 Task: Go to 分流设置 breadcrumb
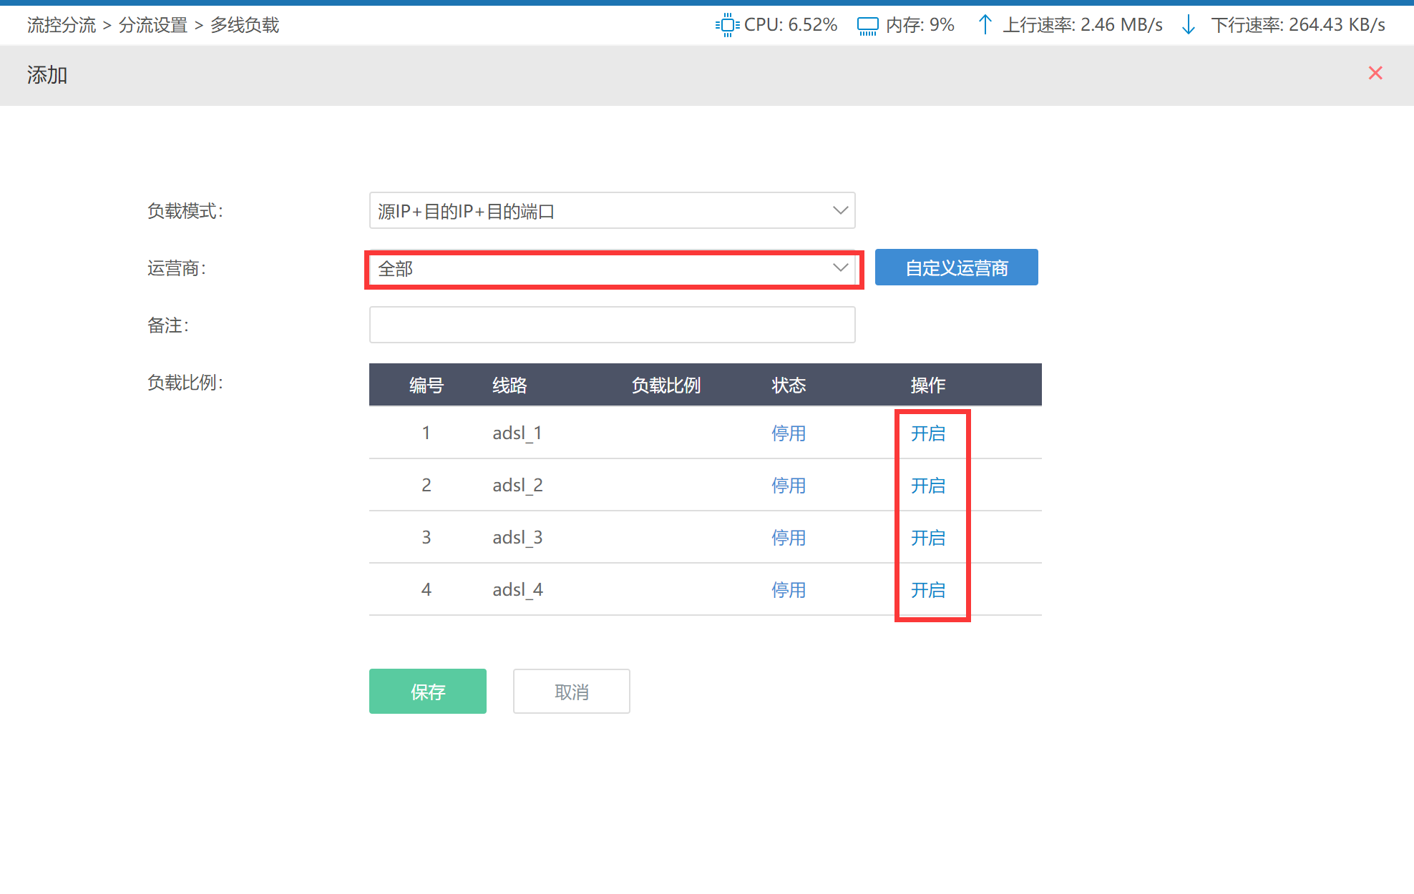pyautogui.click(x=152, y=25)
